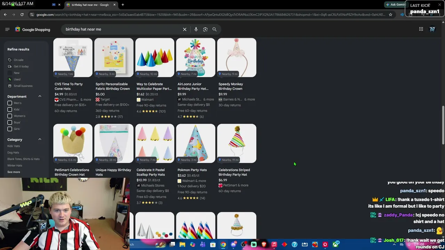This screenshot has width=445, height=250.
Task: Open Google Chrome from the taskbar
Action: pyautogui.click(x=223, y=244)
